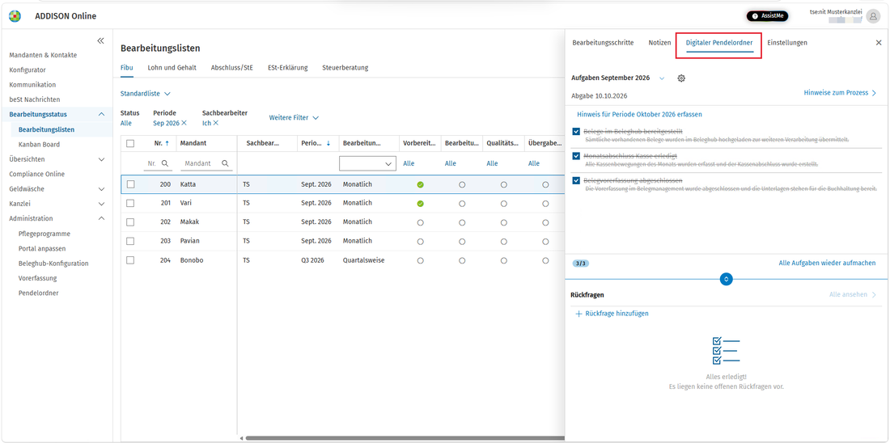Uncheck Belege im Beleghub bereitgestellt task

click(x=577, y=132)
